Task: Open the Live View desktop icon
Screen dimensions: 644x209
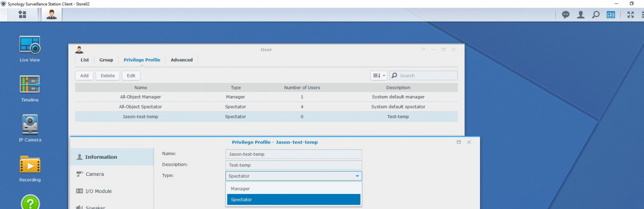Action: (30, 46)
